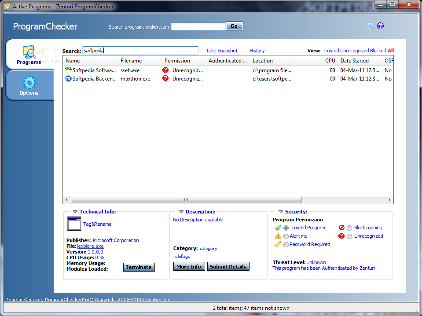Click green checkmark Trusted Program icon
Image resolution: width=422 pixels, height=316 pixels.
278,228
